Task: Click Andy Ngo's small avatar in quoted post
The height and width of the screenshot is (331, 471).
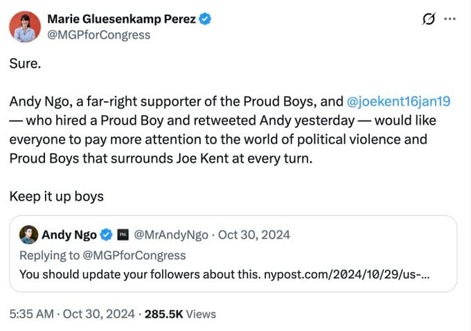Action: point(28,235)
